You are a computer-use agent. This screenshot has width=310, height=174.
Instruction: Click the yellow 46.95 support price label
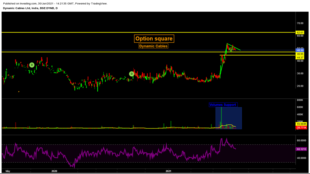pos(300,54)
